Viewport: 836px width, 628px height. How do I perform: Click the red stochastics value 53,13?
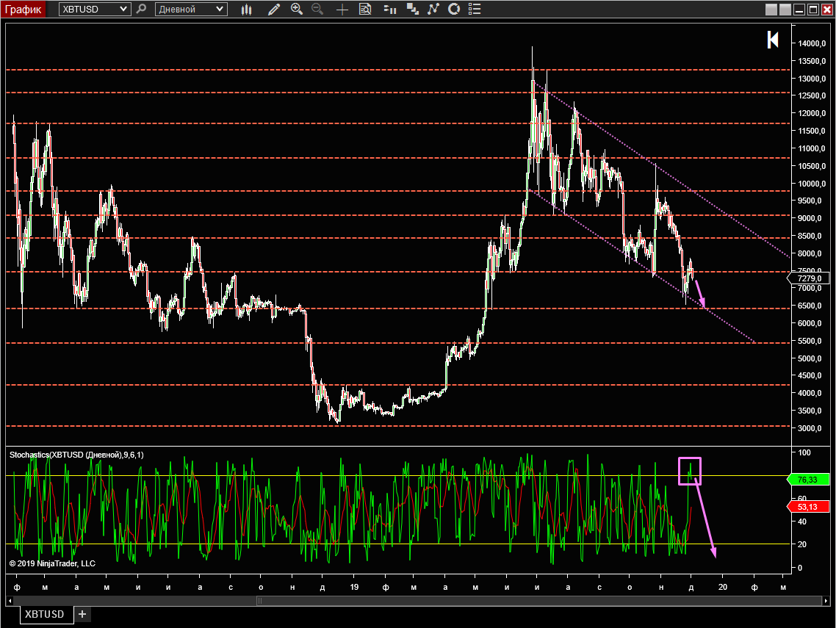pyautogui.click(x=808, y=507)
